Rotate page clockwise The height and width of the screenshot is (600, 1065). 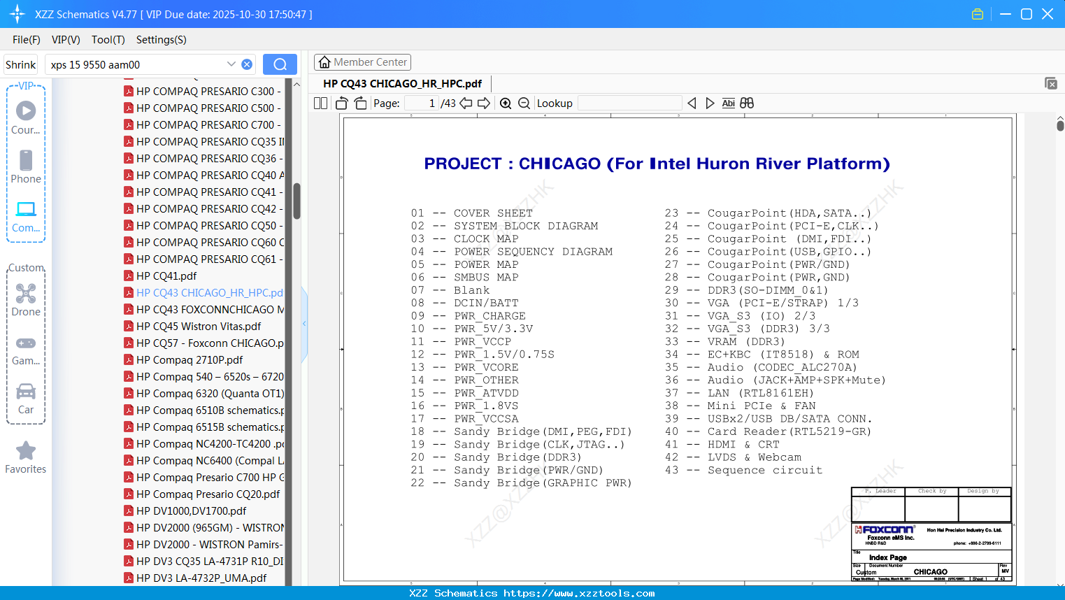(x=361, y=103)
